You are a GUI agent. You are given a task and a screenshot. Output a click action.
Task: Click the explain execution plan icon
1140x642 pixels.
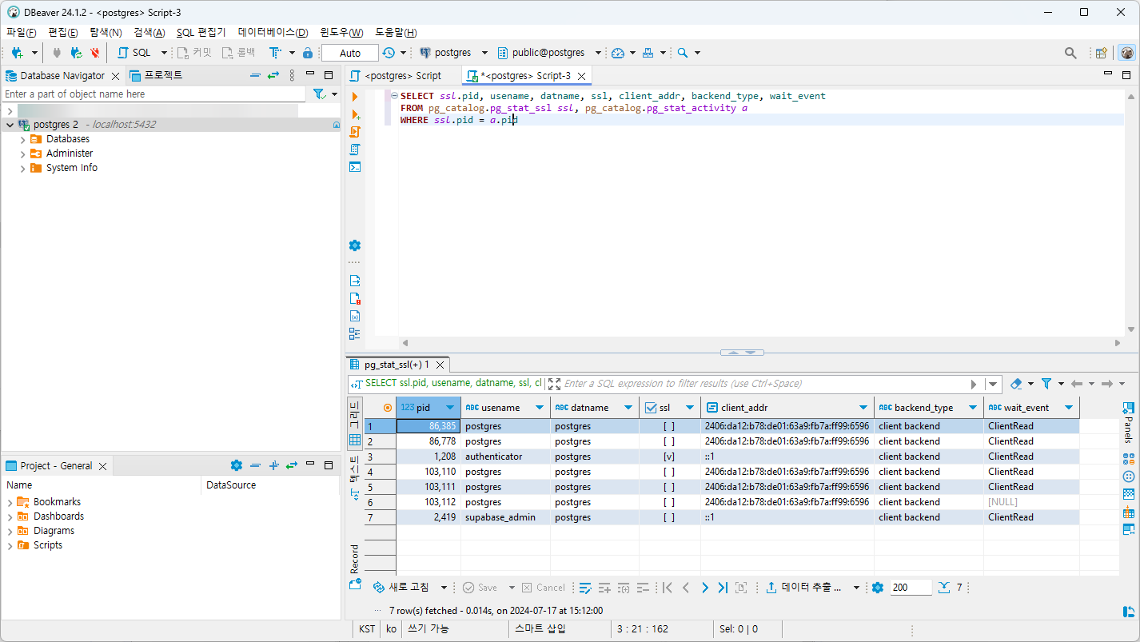[355, 149]
